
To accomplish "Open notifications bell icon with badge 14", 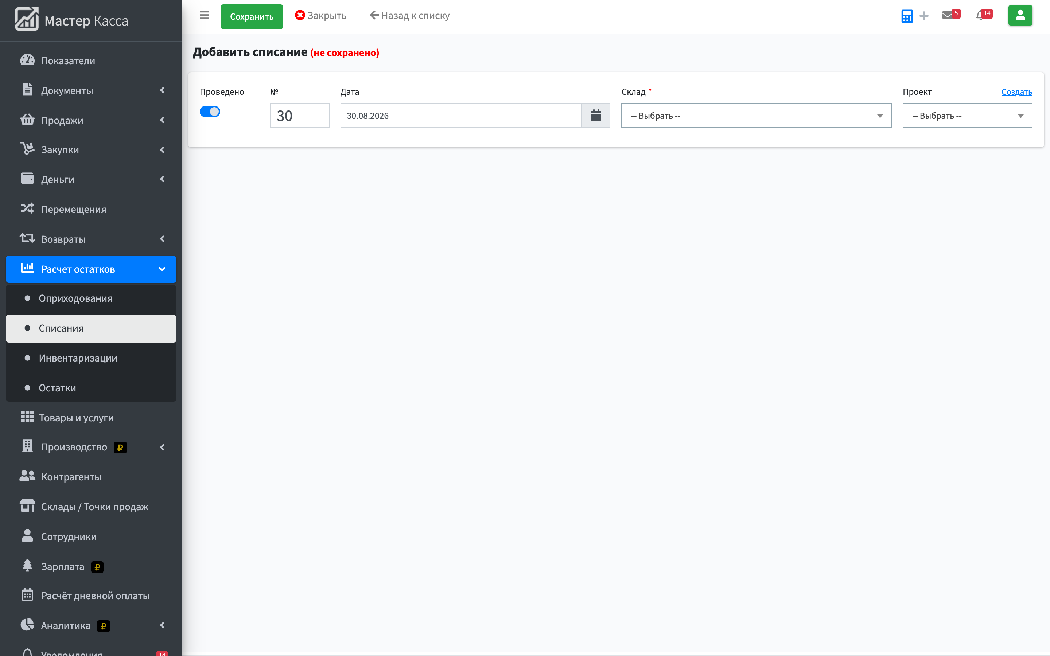I will click(984, 15).
